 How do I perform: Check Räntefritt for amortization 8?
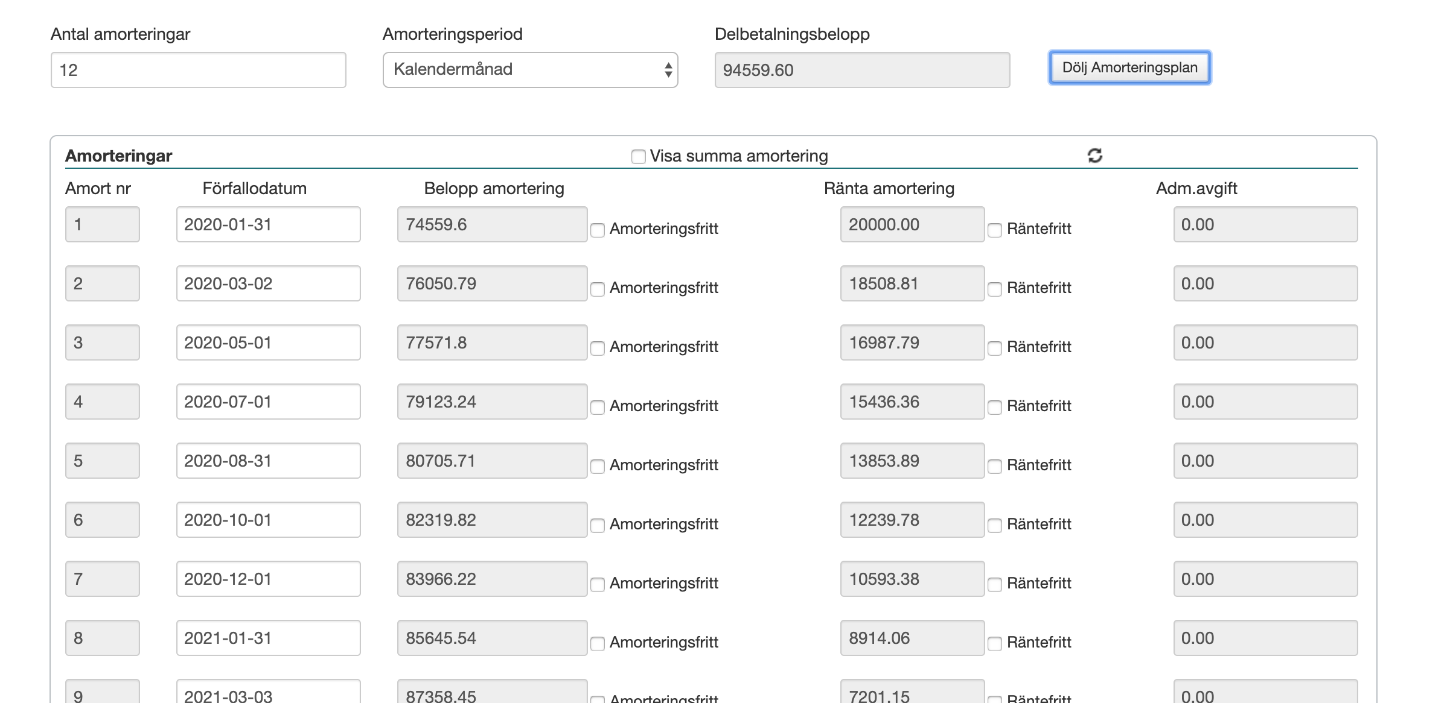[x=995, y=643]
